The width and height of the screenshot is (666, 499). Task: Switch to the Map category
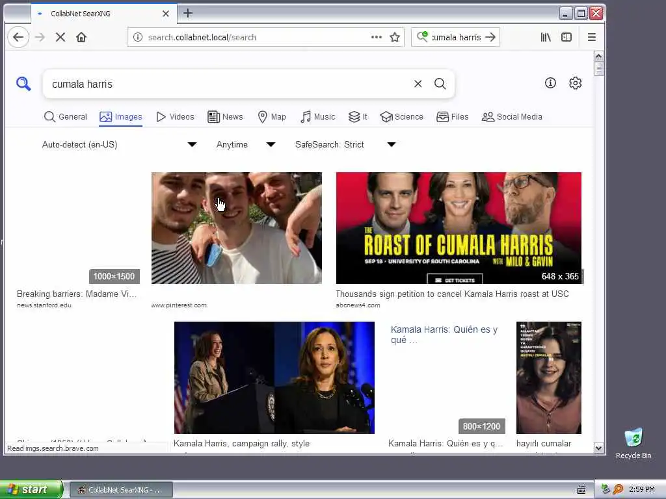click(272, 117)
